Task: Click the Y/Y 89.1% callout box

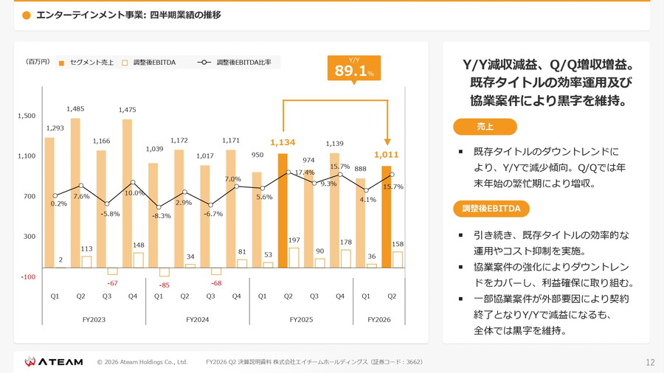Action: point(354,68)
